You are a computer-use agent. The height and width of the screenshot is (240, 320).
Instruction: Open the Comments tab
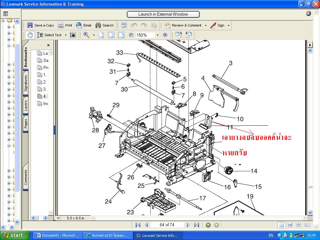click(26, 177)
